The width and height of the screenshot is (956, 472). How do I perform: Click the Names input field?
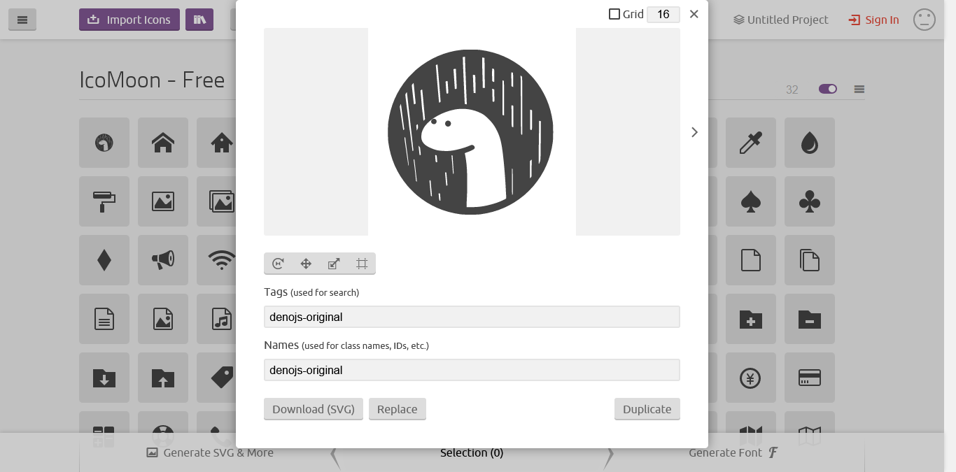tap(472, 370)
